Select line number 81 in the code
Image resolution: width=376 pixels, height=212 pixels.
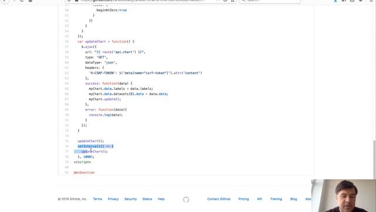pos(66,173)
